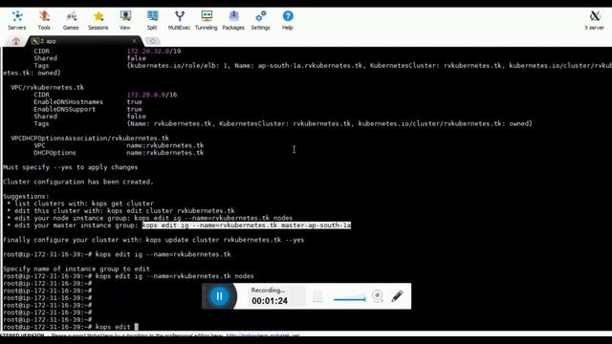Toggle the recorder webcam icon
The width and height of the screenshot is (612, 344).
pos(378,296)
